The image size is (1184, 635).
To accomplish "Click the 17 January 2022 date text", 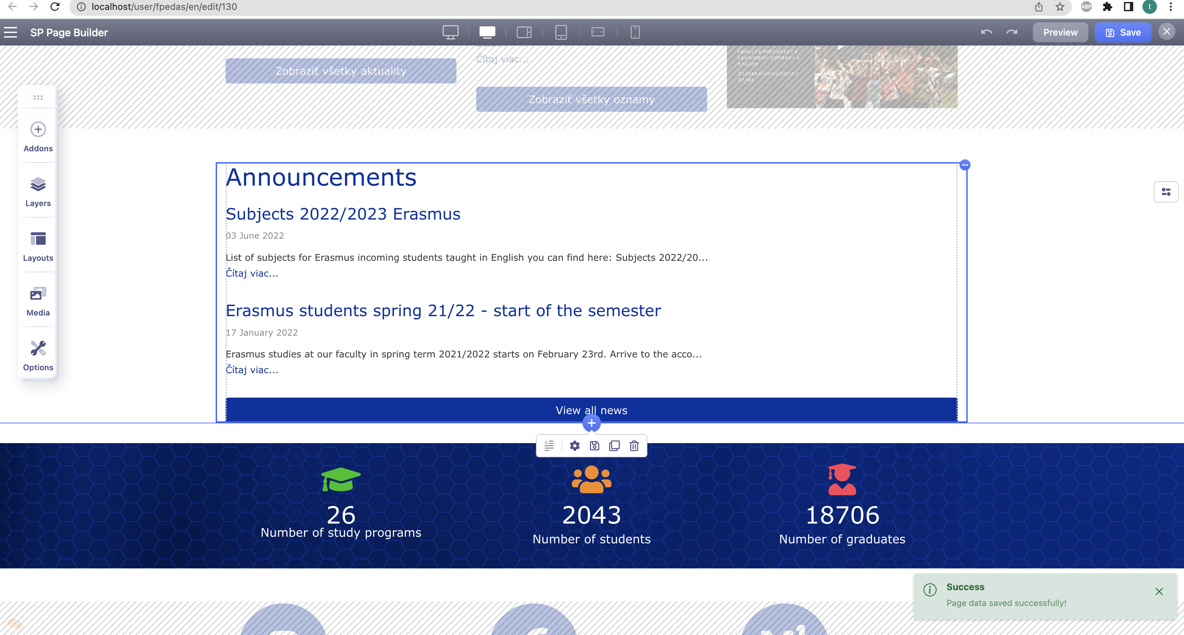I will pyautogui.click(x=262, y=333).
